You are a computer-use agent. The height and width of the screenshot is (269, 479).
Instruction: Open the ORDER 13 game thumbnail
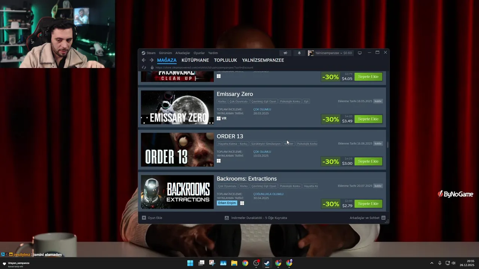pyautogui.click(x=177, y=149)
